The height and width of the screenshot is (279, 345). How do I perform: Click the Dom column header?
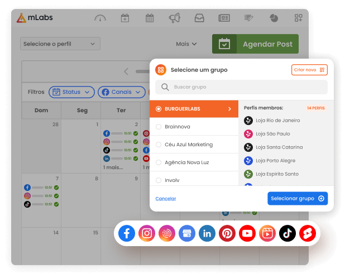tap(41, 110)
